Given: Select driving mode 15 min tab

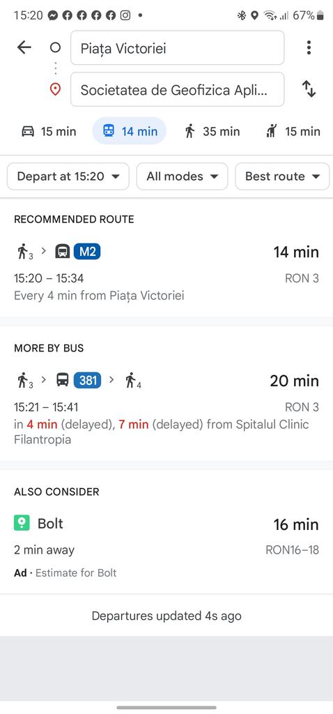Looking at the screenshot, I should click(49, 132).
